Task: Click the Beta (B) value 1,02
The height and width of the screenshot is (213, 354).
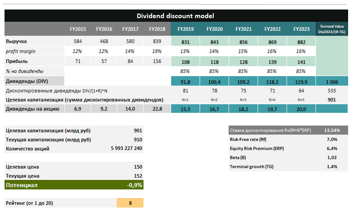Action: pos(332,157)
